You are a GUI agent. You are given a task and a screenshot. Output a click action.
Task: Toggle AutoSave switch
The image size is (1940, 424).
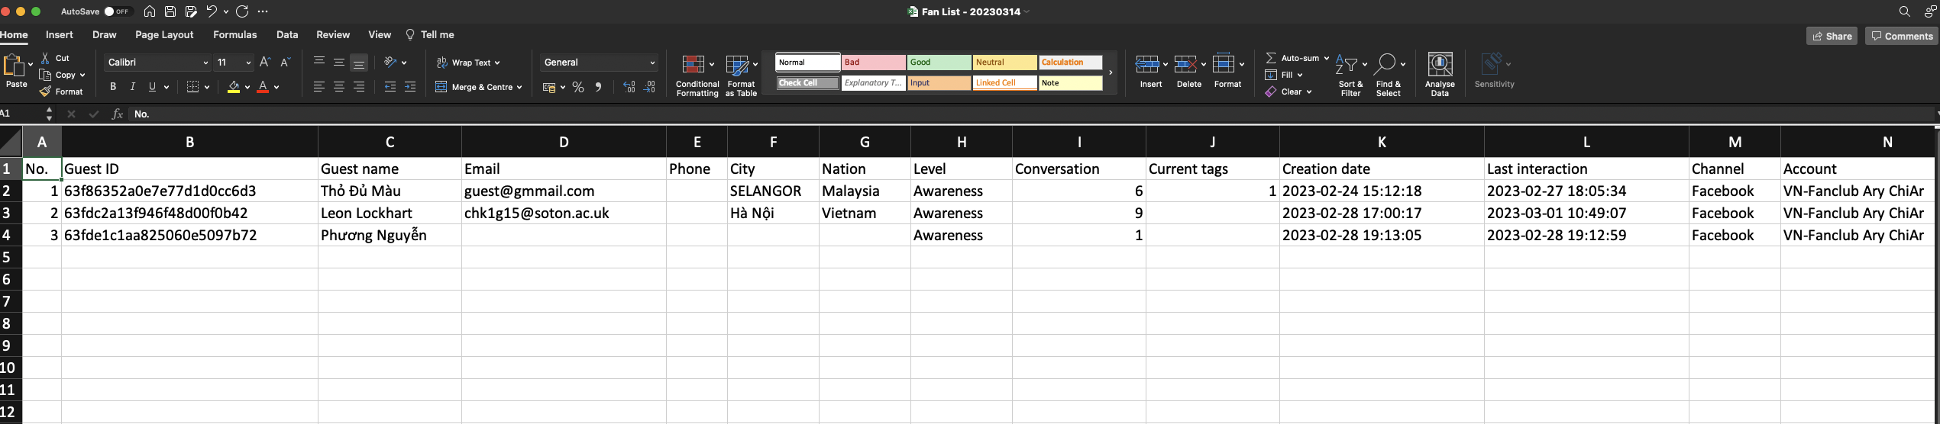point(118,11)
